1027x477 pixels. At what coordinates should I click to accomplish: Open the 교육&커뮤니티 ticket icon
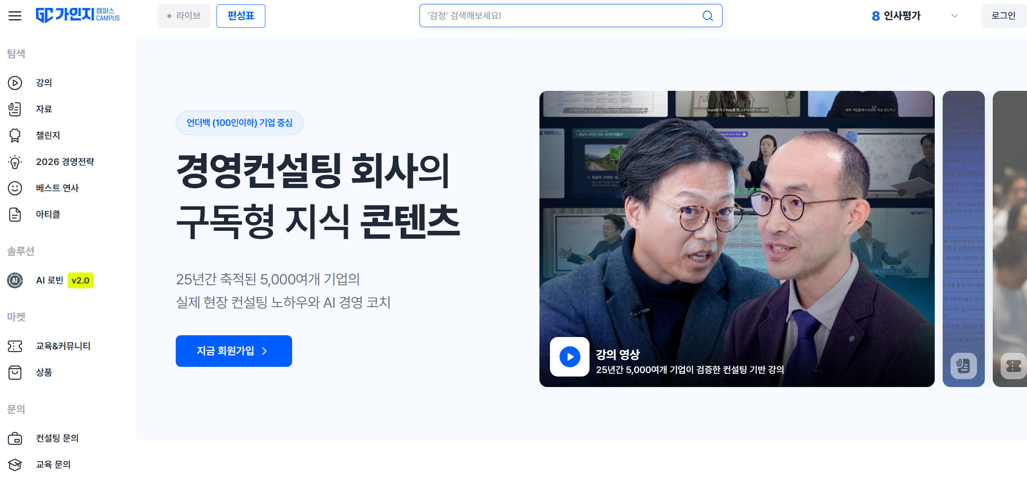tap(15, 346)
